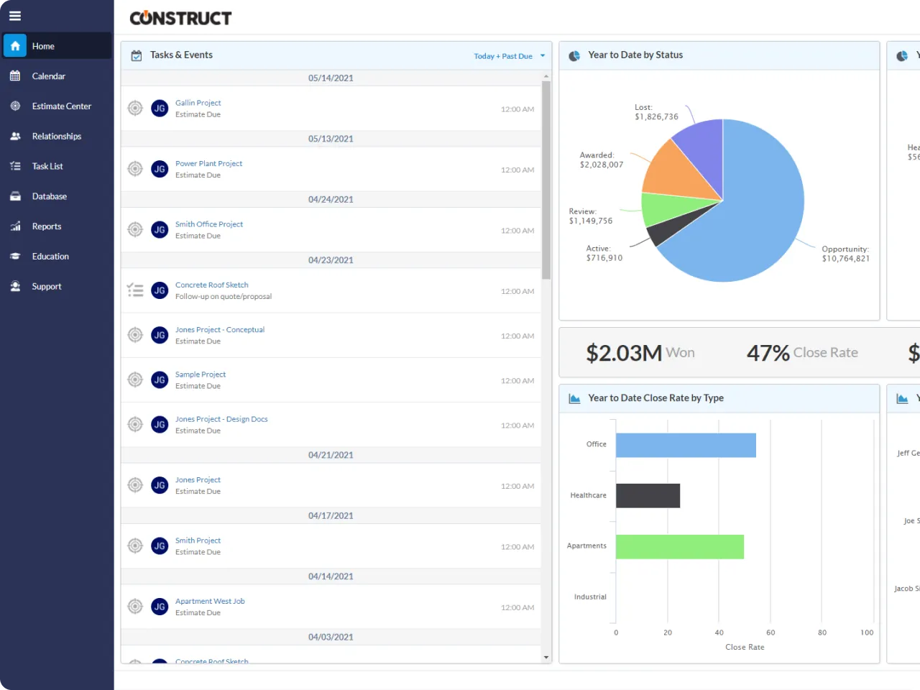Open the Smith Office Project link
Image resolution: width=920 pixels, height=690 pixels.
pos(209,224)
